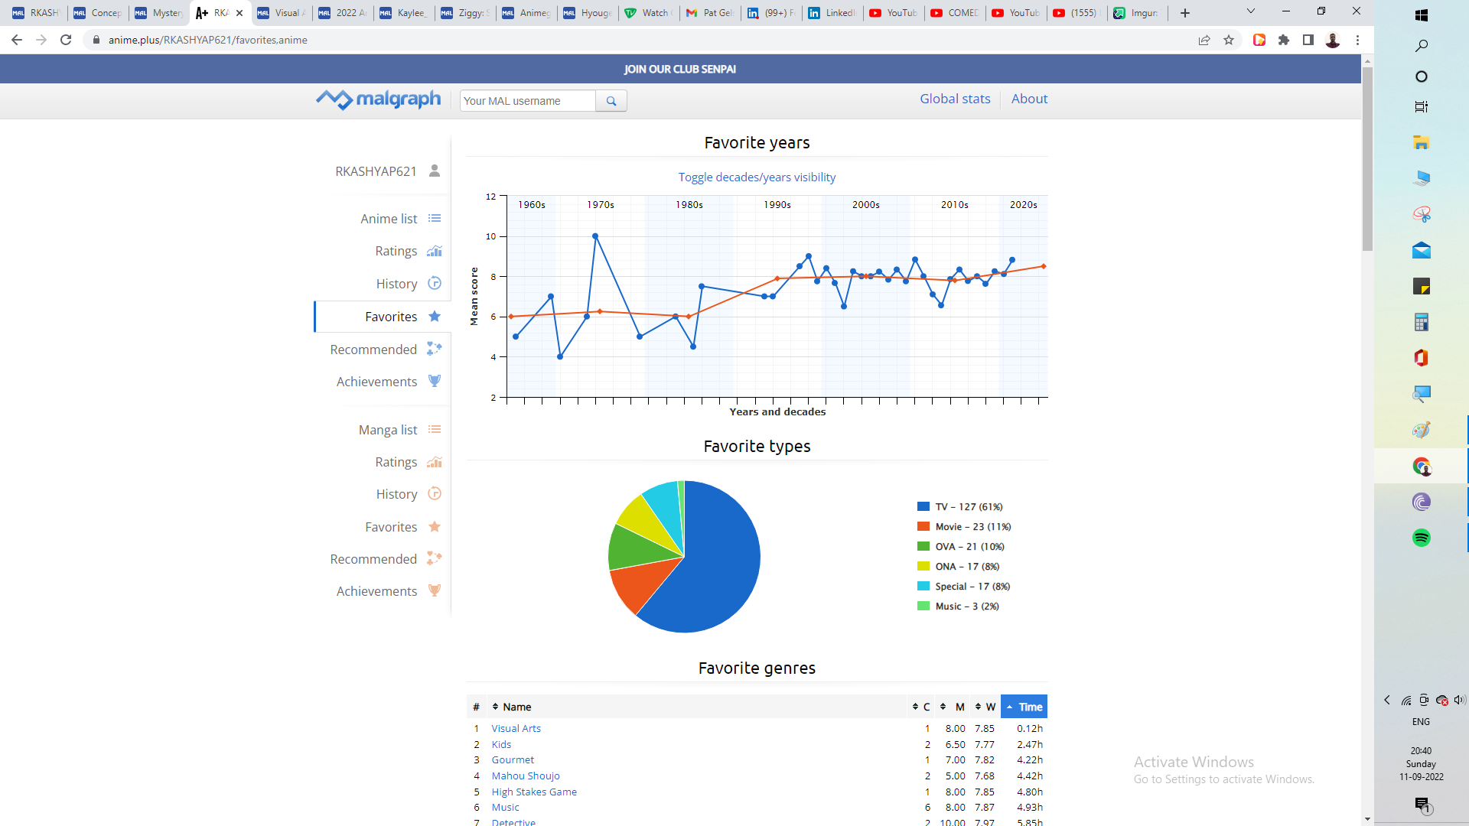Toggle decades/years visibility link

(756, 177)
